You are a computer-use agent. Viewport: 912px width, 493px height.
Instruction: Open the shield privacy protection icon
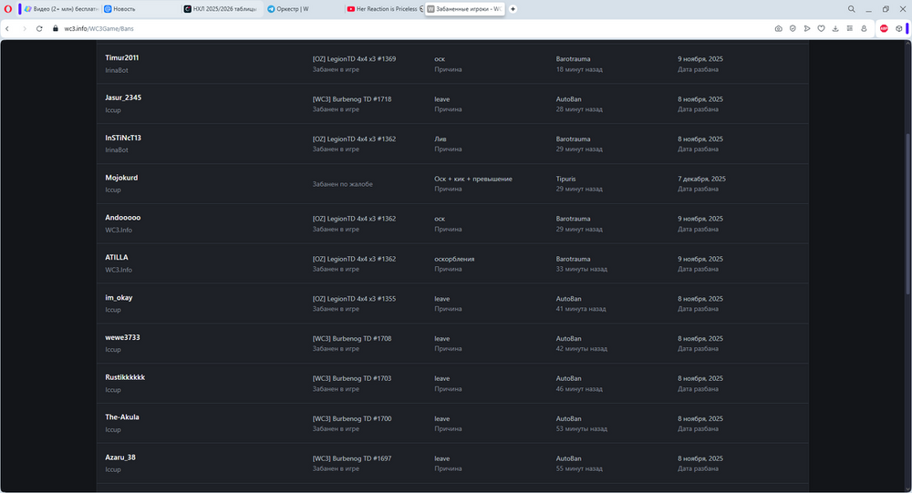[793, 28]
